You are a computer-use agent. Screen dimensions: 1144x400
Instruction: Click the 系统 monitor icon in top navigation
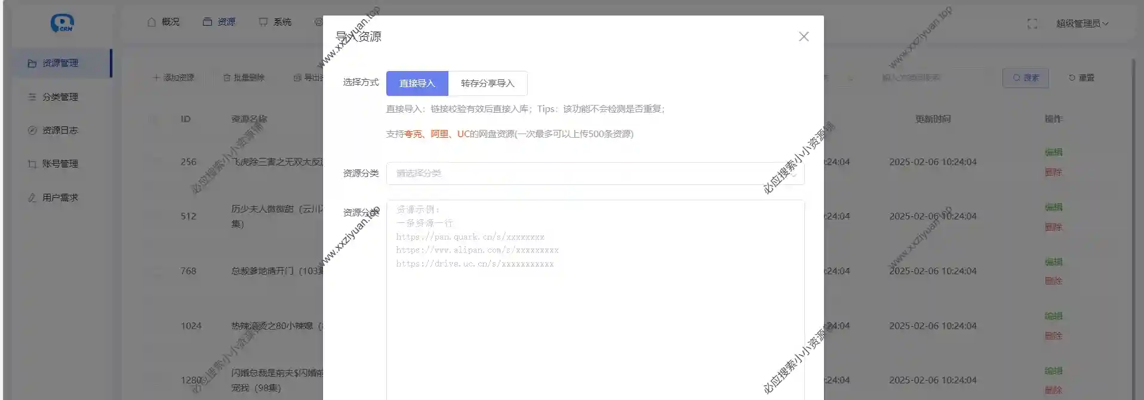tap(263, 22)
